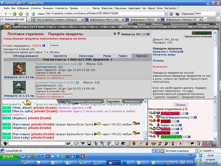Click the head icon left of chat input
The width and height of the screenshot is (221, 166).
click(x=6, y=143)
